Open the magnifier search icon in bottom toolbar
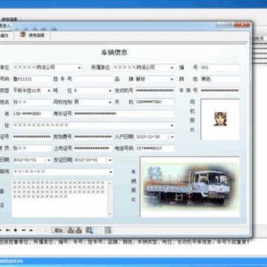The width and height of the screenshot is (267, 267). (x=89, y=230)
